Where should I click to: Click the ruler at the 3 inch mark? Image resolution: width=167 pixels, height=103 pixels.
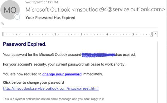(x=81, y=34)
